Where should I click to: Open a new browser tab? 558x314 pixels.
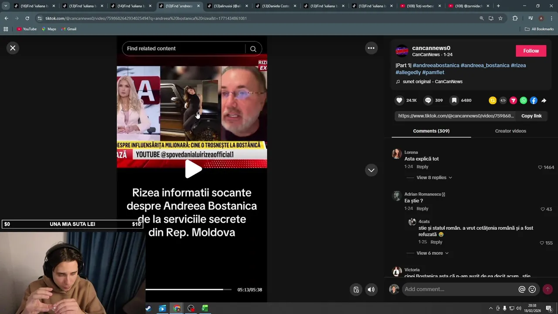coord(498,6)
